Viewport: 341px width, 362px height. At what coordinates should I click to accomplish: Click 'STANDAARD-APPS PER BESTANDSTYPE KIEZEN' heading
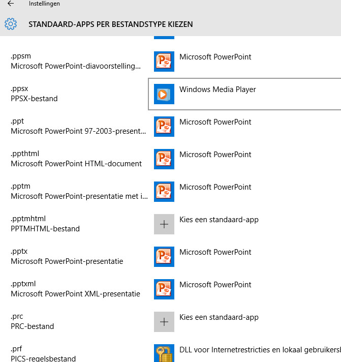click(x=111, y=24)
